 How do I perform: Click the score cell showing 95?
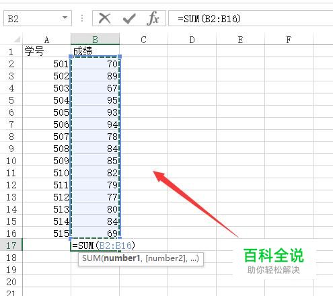95,100
